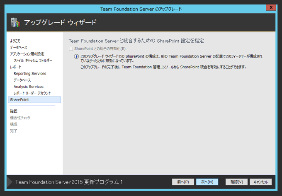Open the アプリケーション層の設定 step
Image resolution: width=282 pixels, height=196 pixels.
point(27,54)
